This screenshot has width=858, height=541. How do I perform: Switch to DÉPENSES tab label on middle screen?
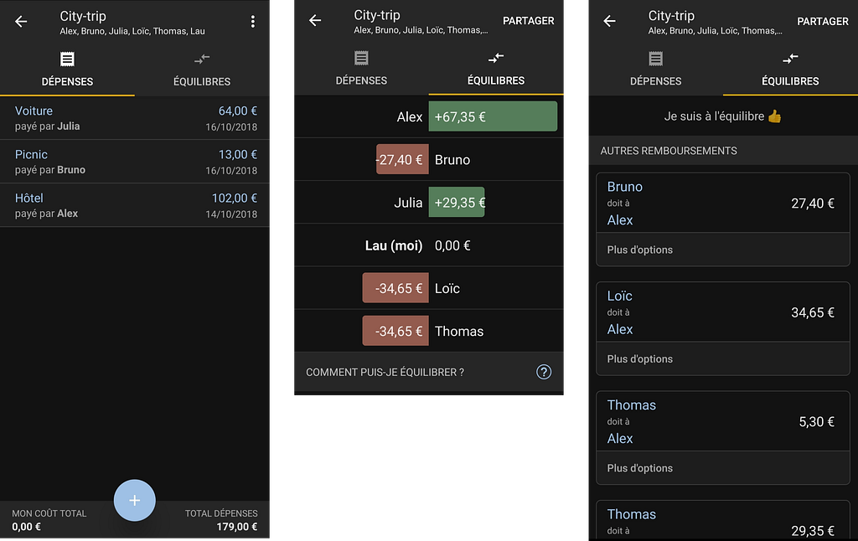click(x=361, y=80)
